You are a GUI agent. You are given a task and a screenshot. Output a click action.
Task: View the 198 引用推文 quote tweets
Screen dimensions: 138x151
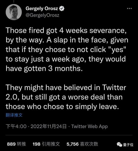46,144
